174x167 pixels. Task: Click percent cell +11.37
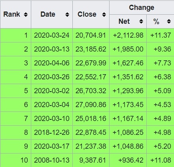(x=160, y=35)
